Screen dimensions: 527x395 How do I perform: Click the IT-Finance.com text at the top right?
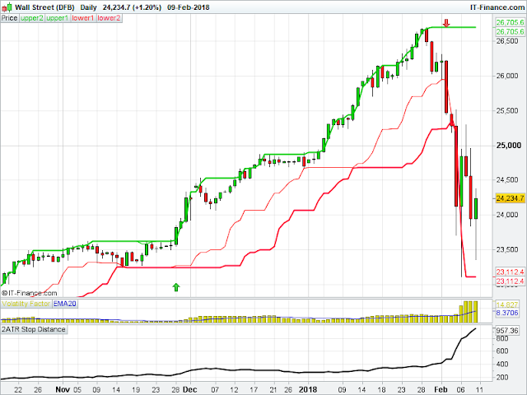(497, 7)
